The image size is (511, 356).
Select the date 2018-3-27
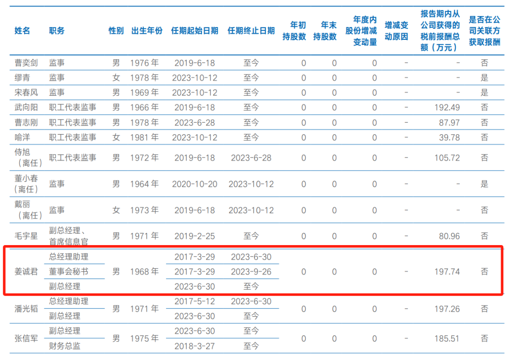click(194, 346)
